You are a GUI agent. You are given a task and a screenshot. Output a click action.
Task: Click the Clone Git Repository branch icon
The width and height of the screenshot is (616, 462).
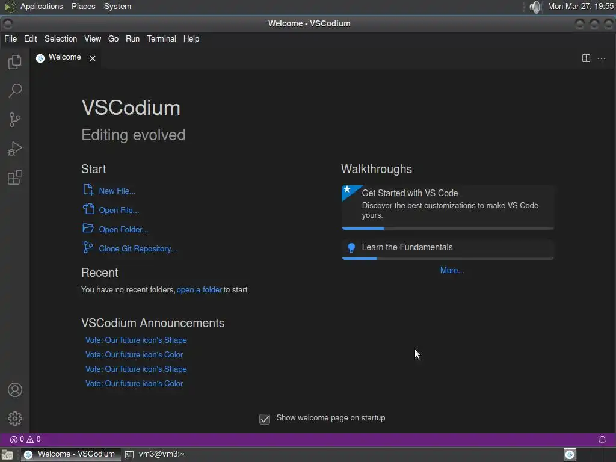88,247
